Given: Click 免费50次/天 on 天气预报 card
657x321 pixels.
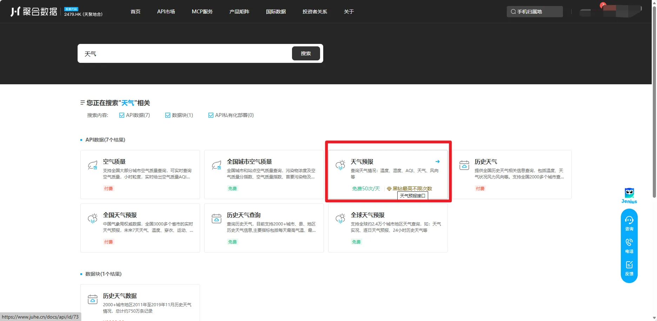Looking at the screenshot, I should [x=366, y=189].
